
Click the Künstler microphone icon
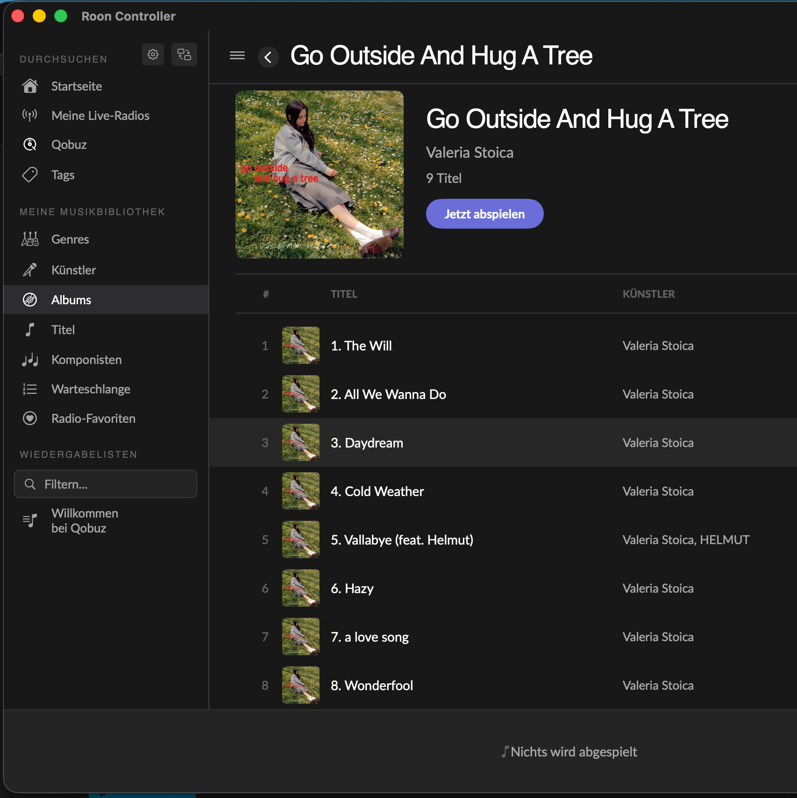click(x=30, y=270)
